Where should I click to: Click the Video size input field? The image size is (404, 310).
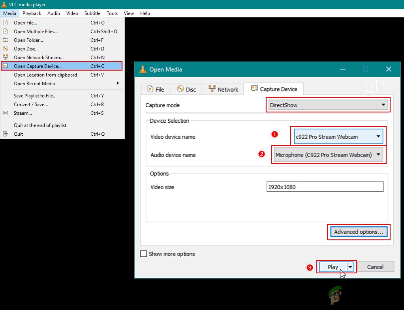click(325, 187)
